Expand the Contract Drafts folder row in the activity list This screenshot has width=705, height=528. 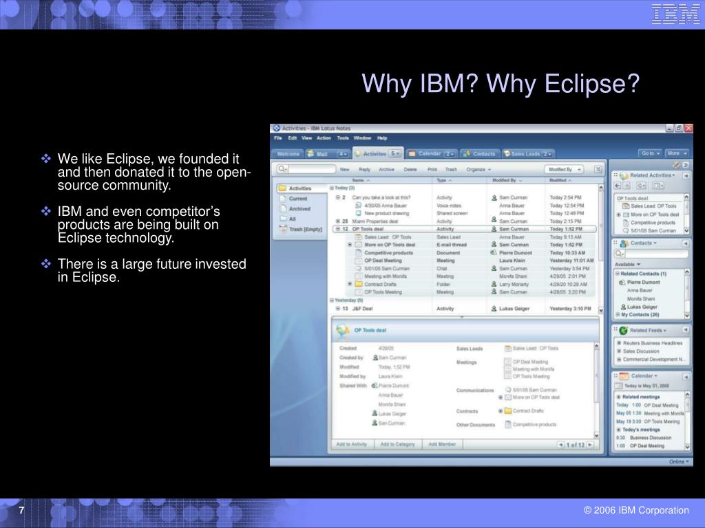(x=350, y=284)
